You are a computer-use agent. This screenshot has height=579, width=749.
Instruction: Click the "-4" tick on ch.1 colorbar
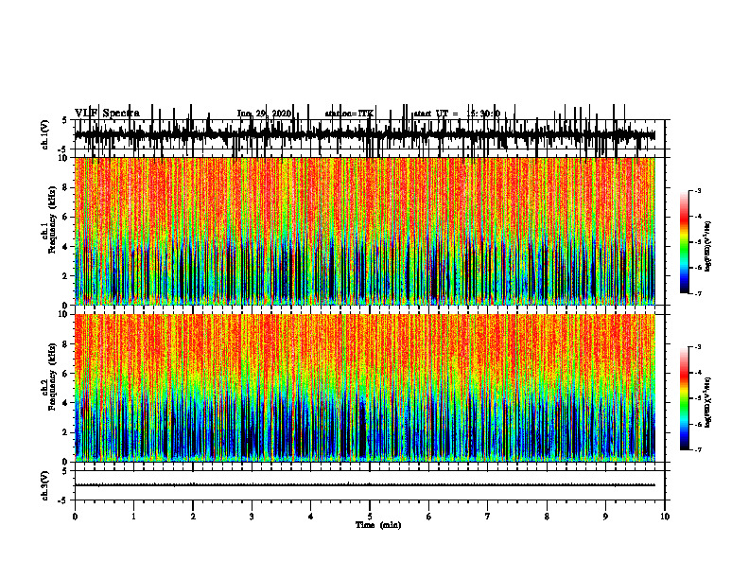(x=698, y=217)
